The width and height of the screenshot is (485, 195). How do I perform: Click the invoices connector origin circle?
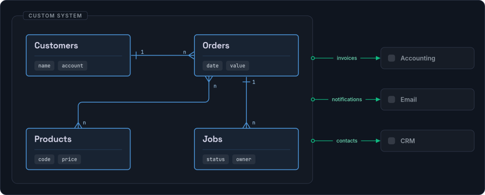pyautogui.click(x=313, y=58)
